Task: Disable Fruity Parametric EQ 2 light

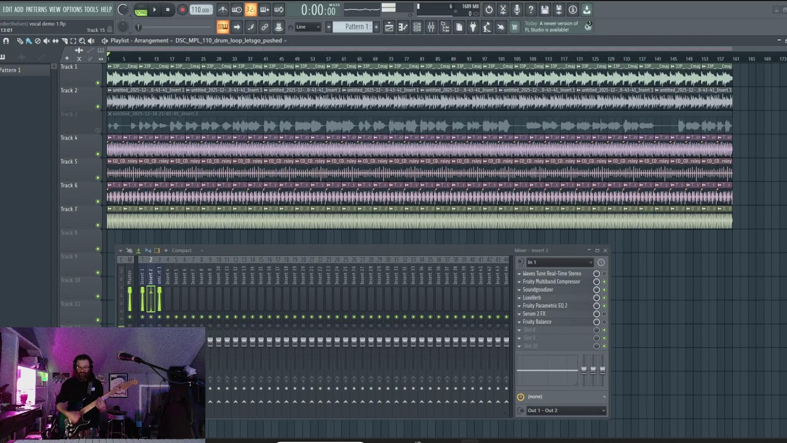Action: pos(604,306)
